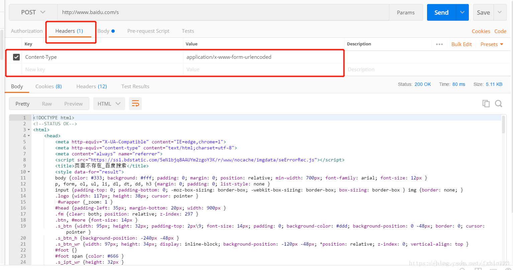Switch to Preview view mode
Viewport: 513px width, 270px height.
74,104
